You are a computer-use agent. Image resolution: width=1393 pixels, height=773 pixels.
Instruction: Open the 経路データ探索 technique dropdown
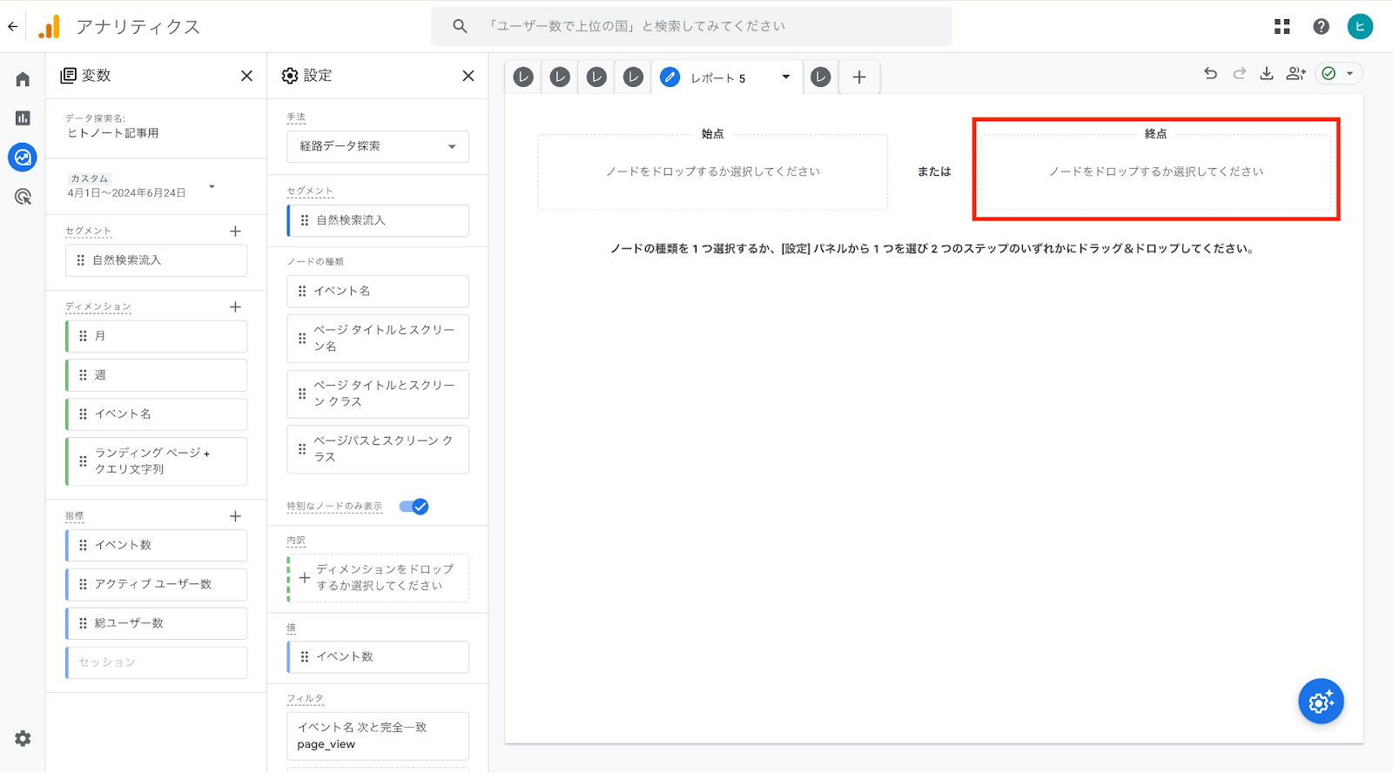[x=378, y=146]
